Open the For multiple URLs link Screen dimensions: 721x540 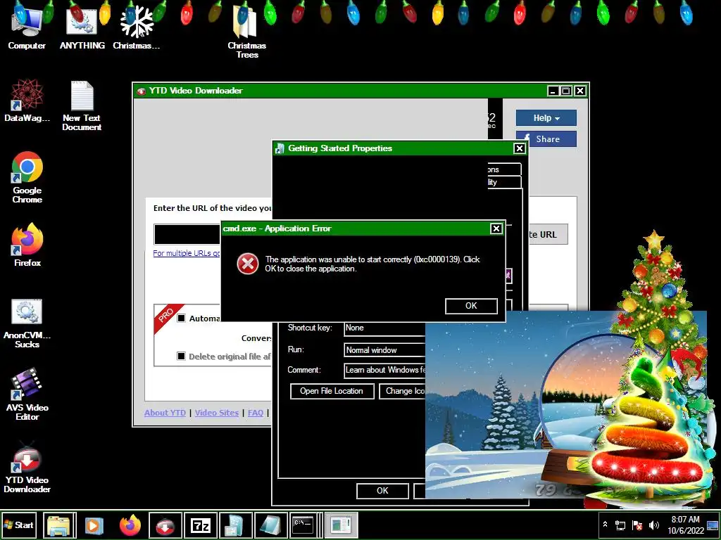coord(186,253)
